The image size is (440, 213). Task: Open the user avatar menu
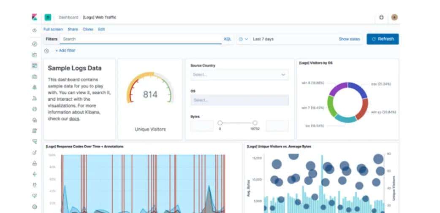coord(394,17)
